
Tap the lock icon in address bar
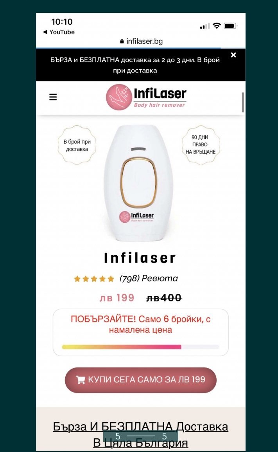pos(122,41)
